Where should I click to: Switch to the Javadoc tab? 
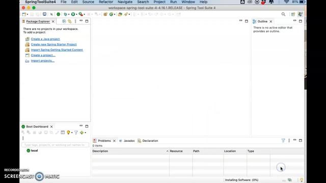coord(127,141)
